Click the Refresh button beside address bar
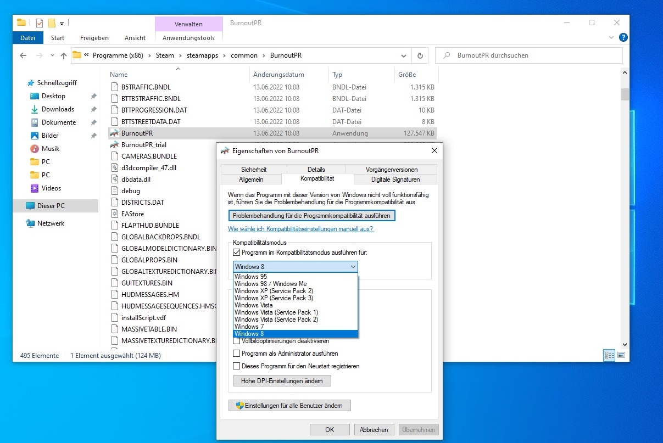The image size is (663, 443). click(420, 55)
